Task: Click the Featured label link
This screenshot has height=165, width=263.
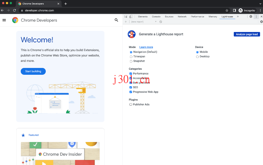Action: click(x=33, y=135)
